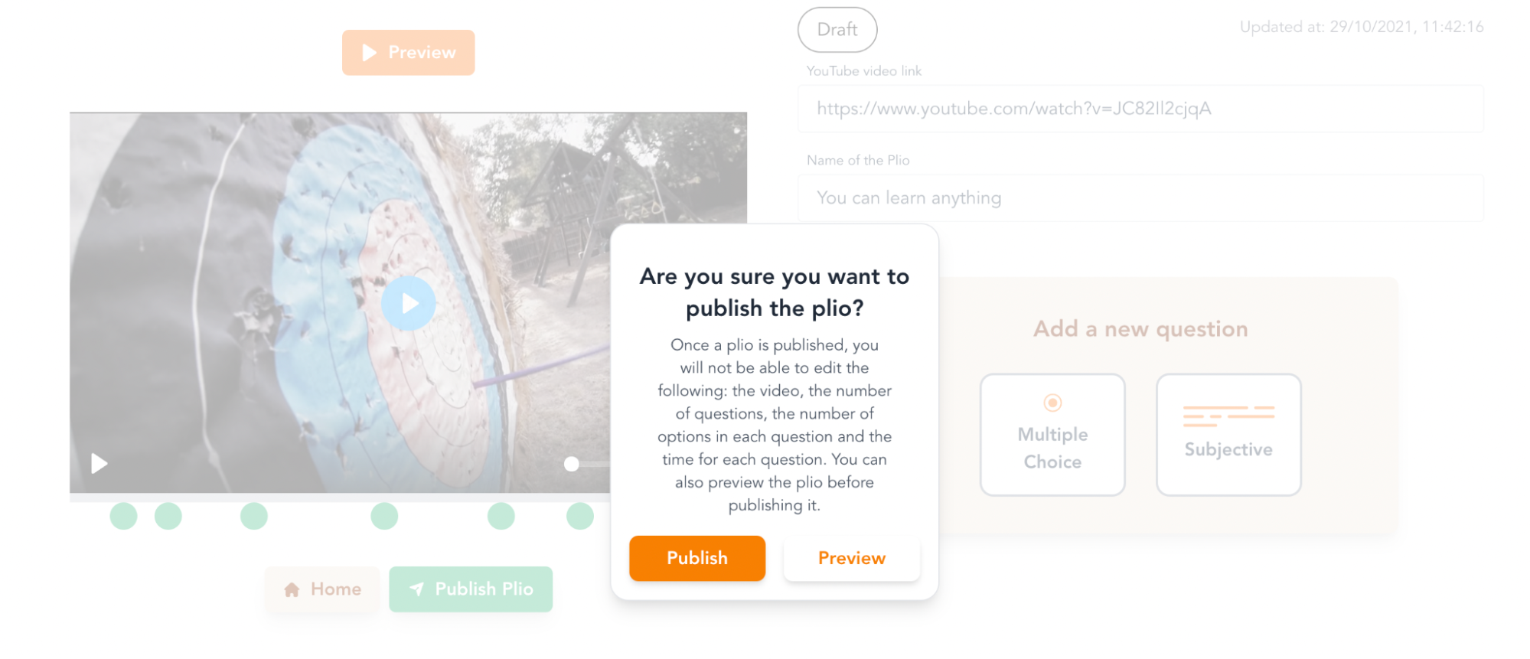1530x659 pixels.
Task: Play the video using the center play icon
Action: tap(409, 303)
